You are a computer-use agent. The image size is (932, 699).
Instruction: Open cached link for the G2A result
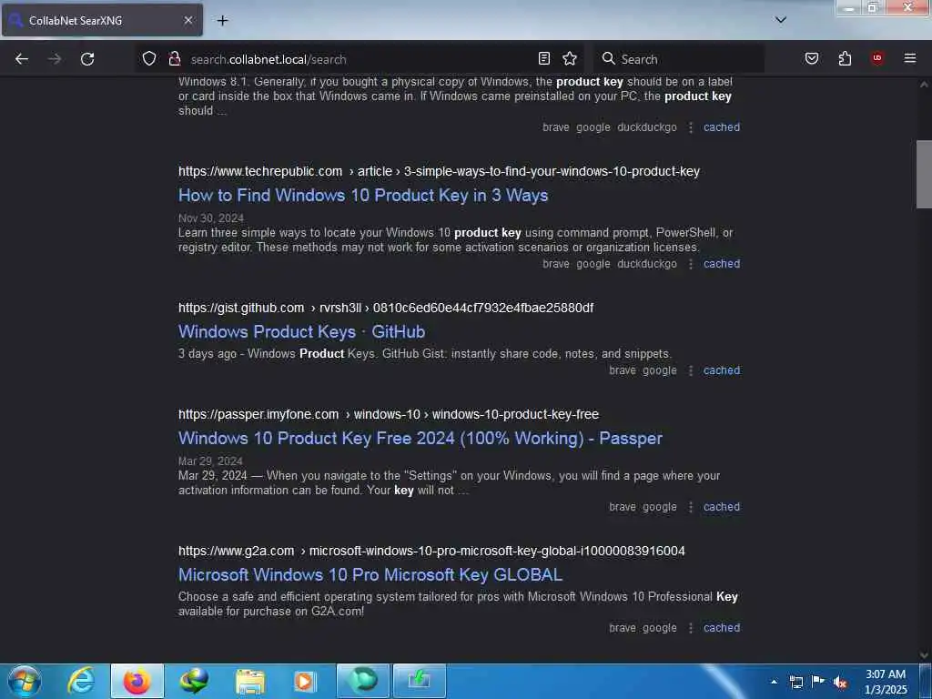point(722,628)
